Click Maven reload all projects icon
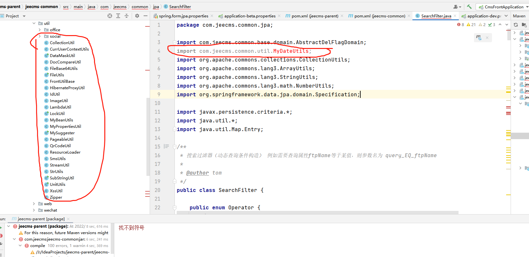The height and width of the screenshot is (257, 529). [516, 25]
